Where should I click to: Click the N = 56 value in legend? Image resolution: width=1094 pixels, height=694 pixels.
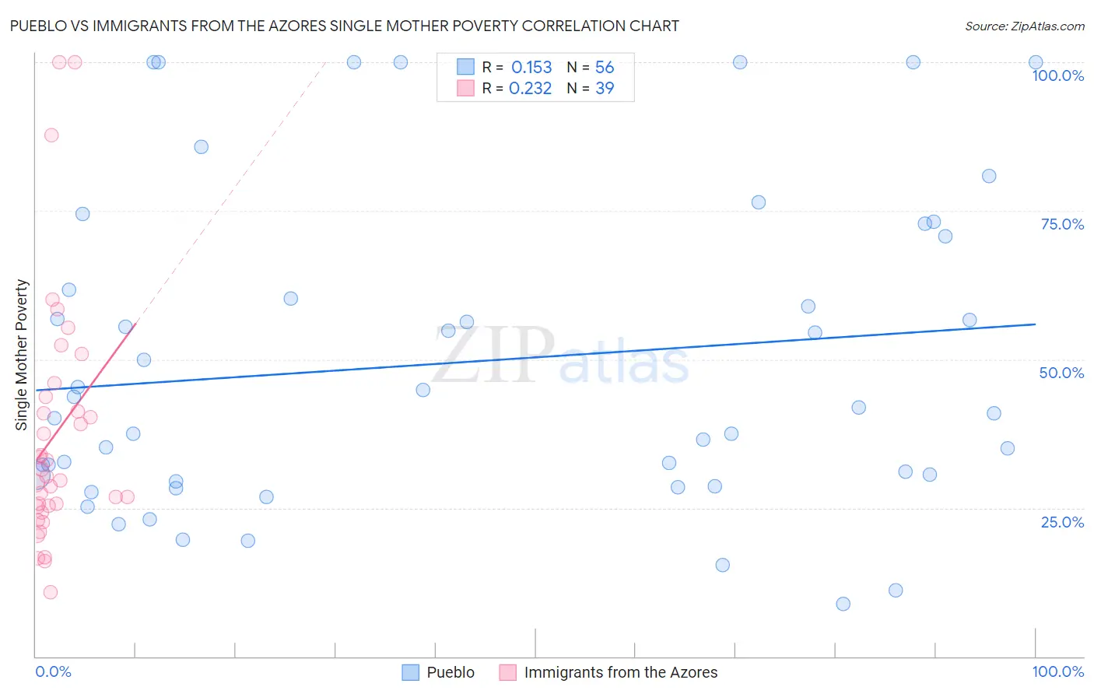(591, 67)
